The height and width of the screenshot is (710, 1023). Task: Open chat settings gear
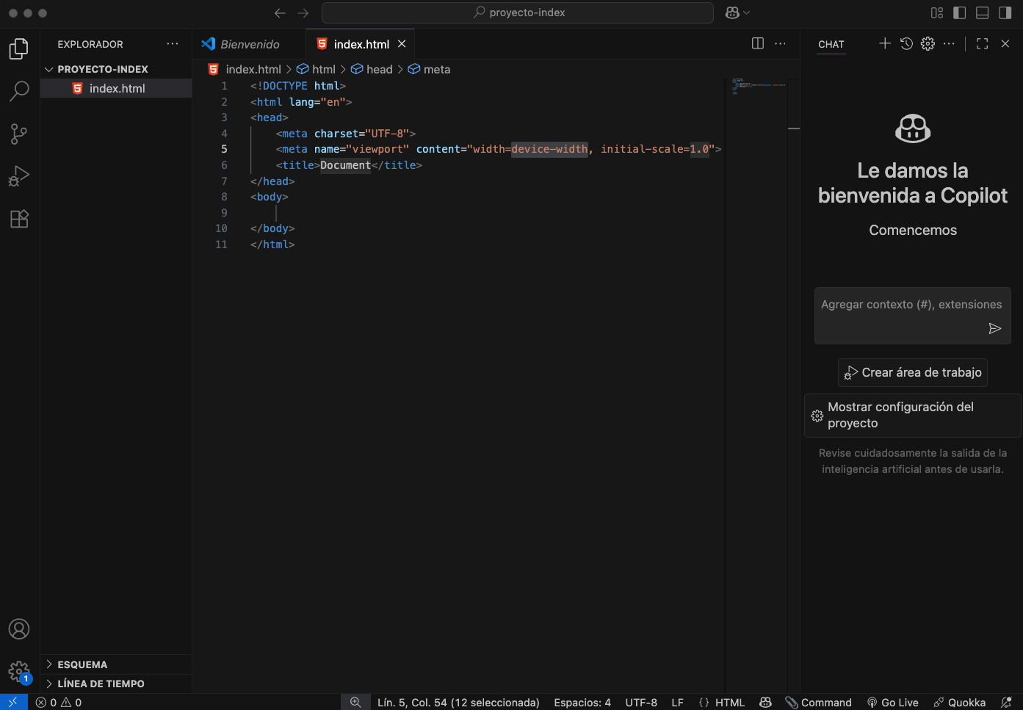click(928, 43)
